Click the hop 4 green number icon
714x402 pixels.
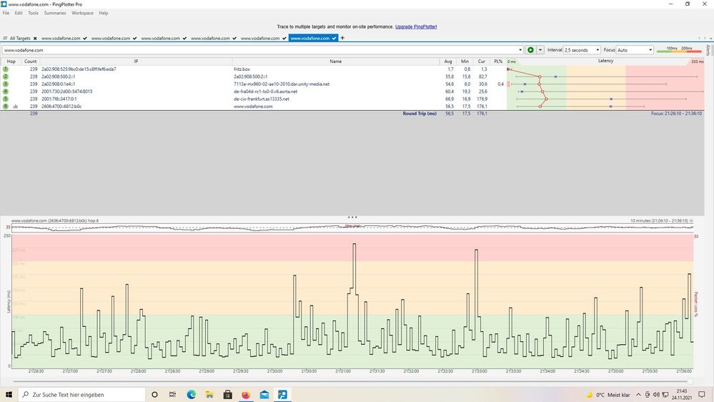coord(6,92)
